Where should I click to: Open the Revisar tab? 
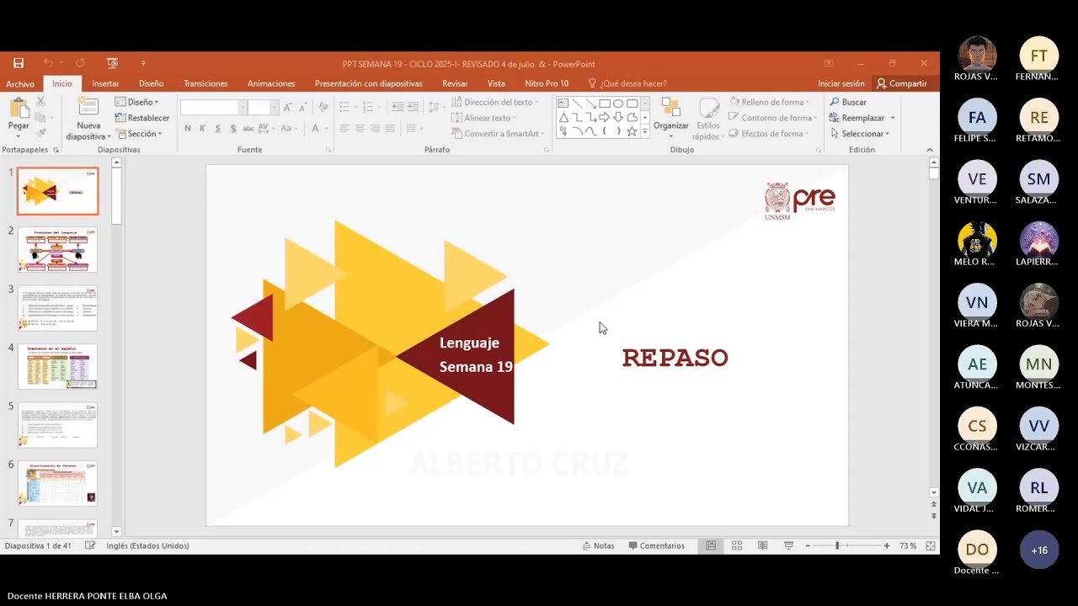click(x=455, y=84)
